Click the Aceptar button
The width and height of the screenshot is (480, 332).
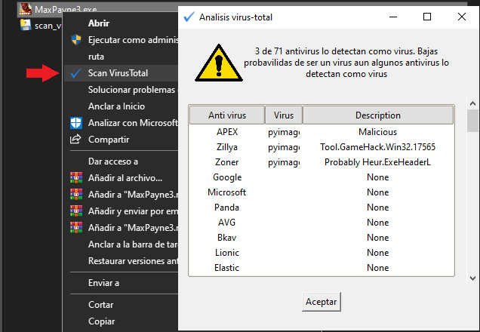(x=321, y=302)
